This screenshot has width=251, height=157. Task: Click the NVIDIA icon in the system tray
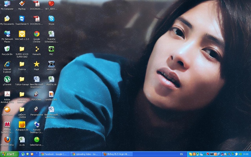pos(240,154)
